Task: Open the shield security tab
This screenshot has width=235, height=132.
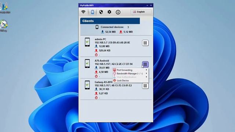Action: click(101, 12)
